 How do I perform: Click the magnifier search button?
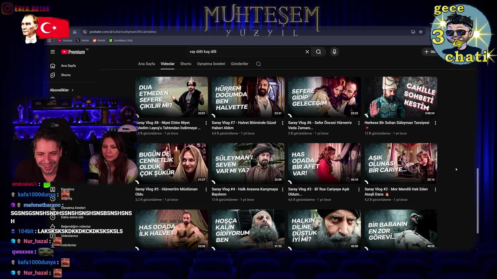click(x=318, y=52)
